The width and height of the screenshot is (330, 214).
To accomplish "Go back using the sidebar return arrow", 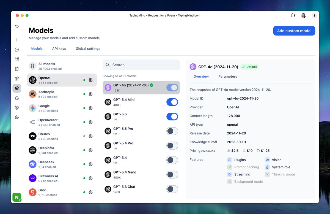I will [x=17, y=26].
